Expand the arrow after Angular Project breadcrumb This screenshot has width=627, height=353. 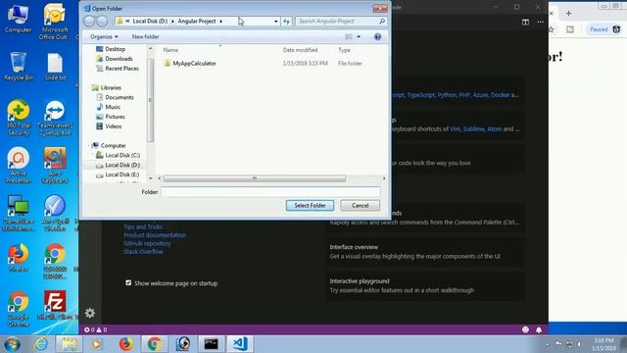[221, 22]
